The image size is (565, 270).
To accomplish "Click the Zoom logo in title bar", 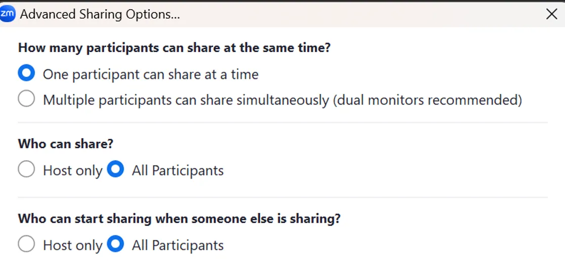I will pos(8,14).
